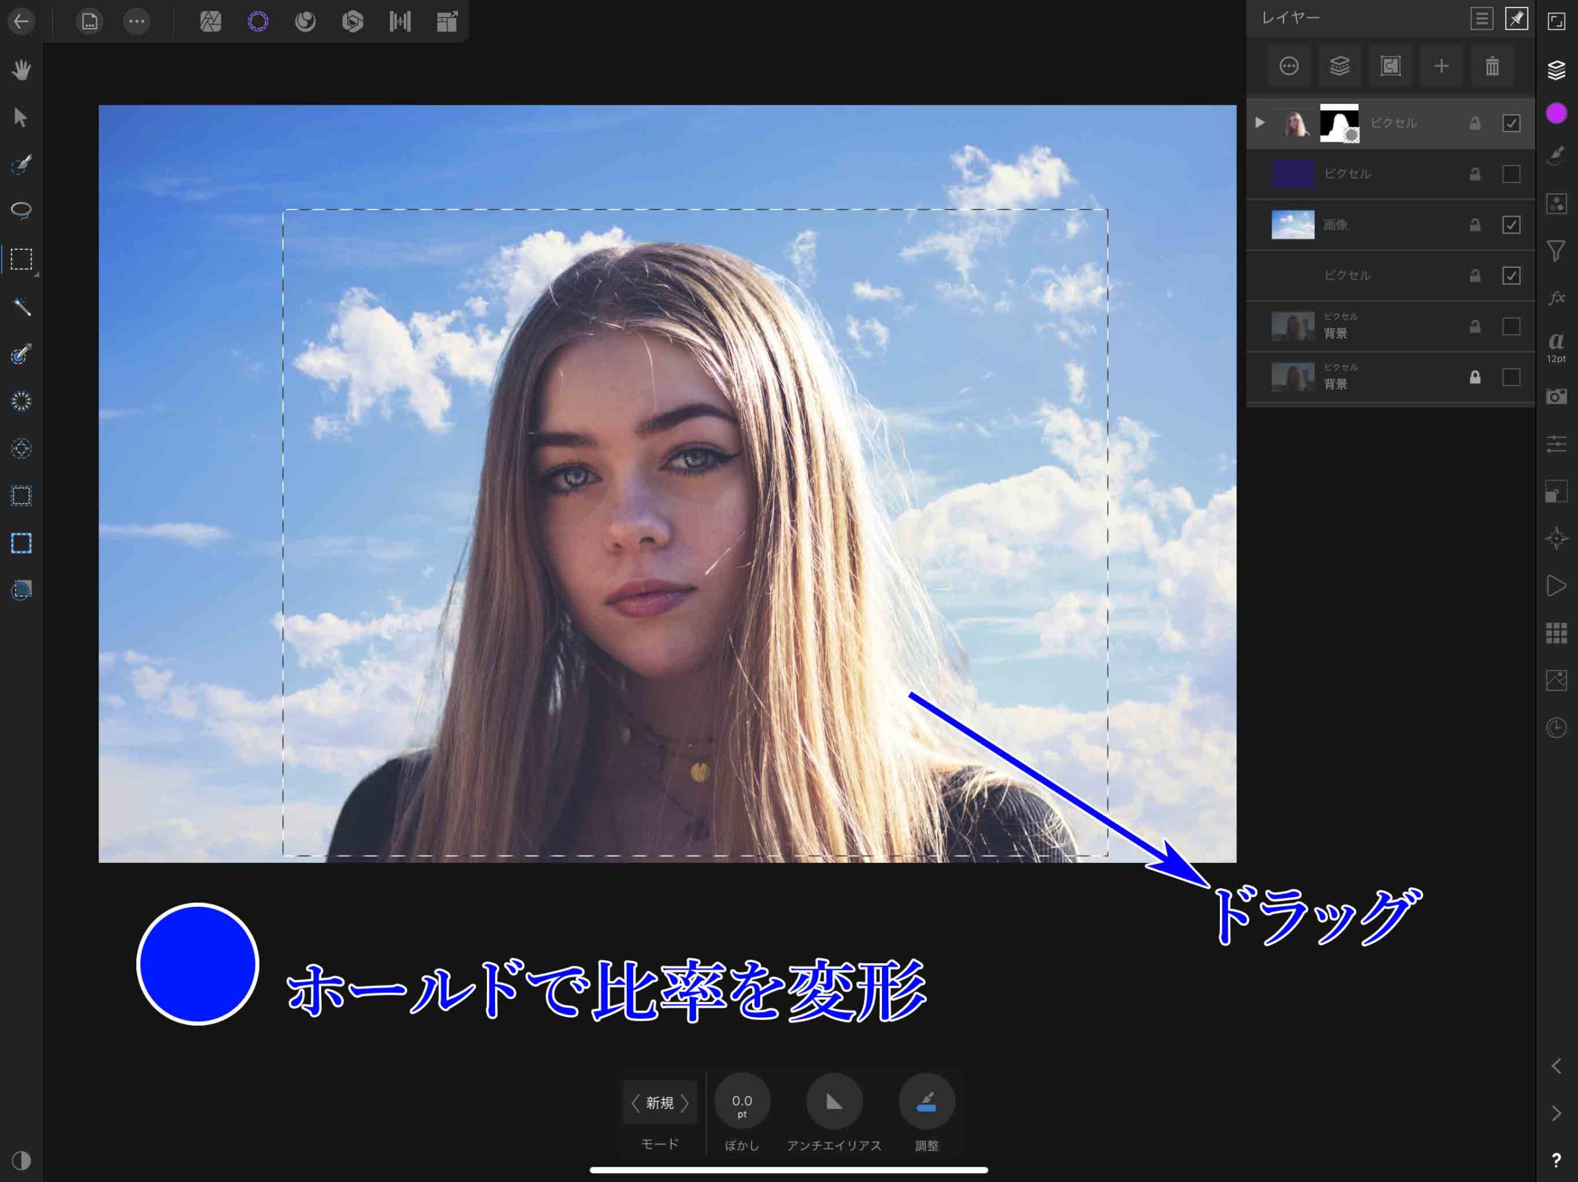This screenshot has width=1578, height=1182.
Task: Tap the 調整 refine button
Action: coord(926,1101)
